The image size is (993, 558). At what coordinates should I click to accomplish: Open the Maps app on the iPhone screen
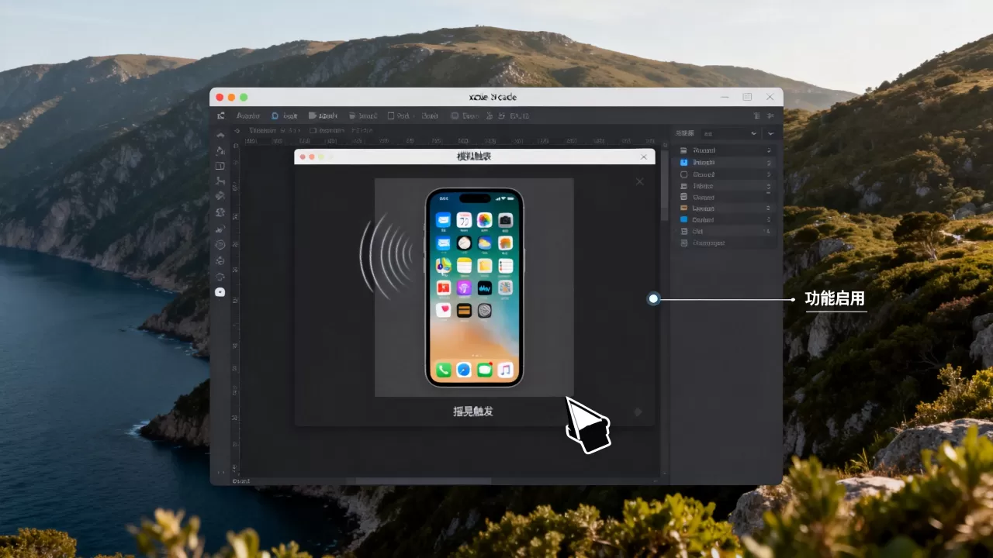click(444, 266)
